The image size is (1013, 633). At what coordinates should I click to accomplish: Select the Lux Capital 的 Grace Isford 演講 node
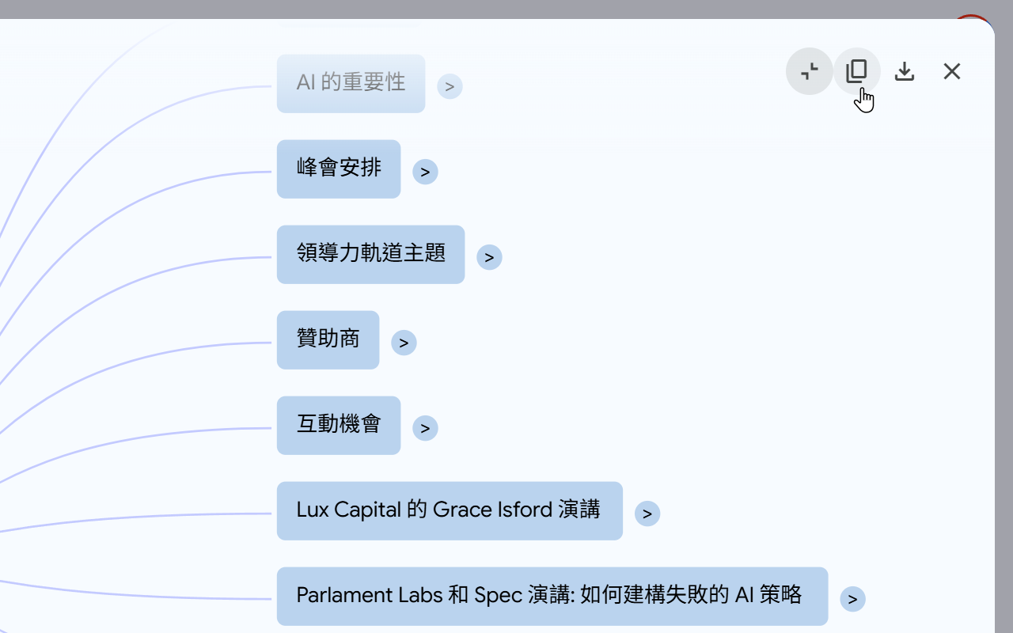450,510
